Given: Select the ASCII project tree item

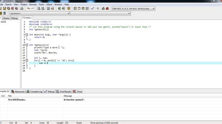Looking at the screenshot, I should 3,22.
